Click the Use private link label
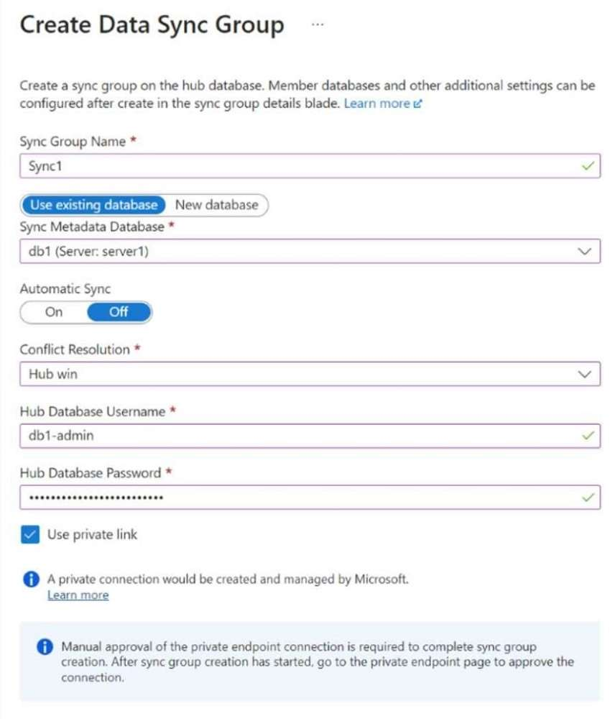Screen dimensions: 615x719 pyautogui.click(x=92, y=534)
